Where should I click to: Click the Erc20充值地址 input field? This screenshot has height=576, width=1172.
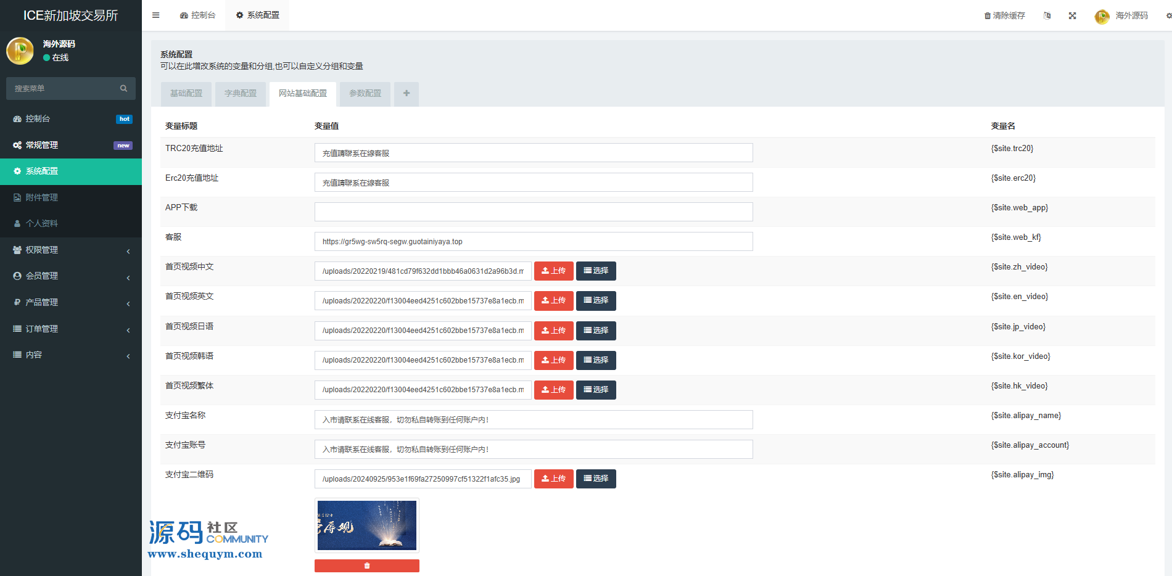point(534,183)
